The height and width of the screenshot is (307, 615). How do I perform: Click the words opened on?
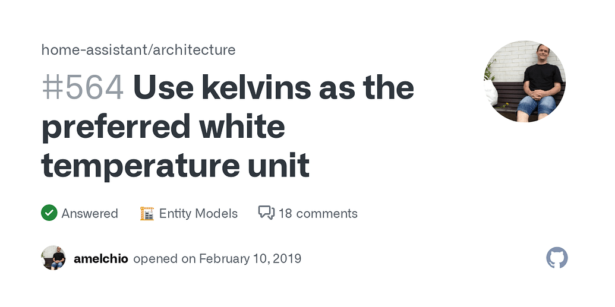coord(164,259)
